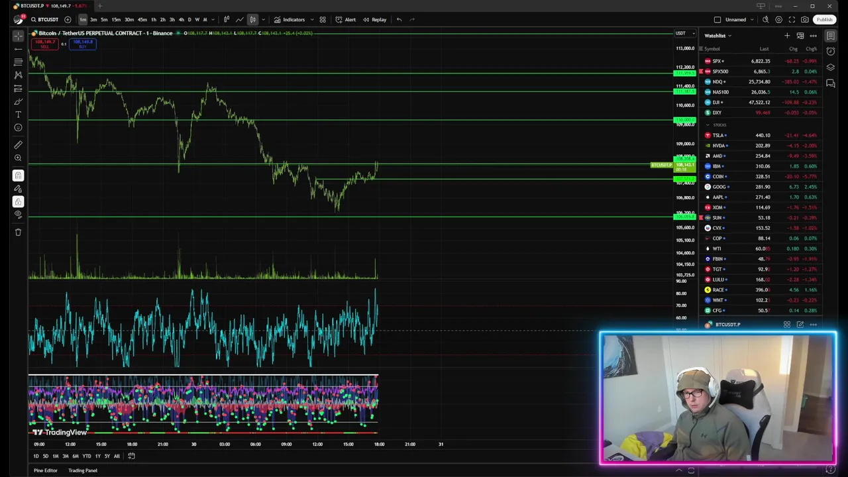Switch to the 3m timeframe

[93, 20]
